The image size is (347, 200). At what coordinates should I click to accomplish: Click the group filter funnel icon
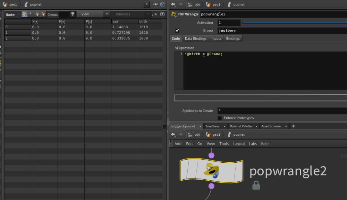point(73,14)
